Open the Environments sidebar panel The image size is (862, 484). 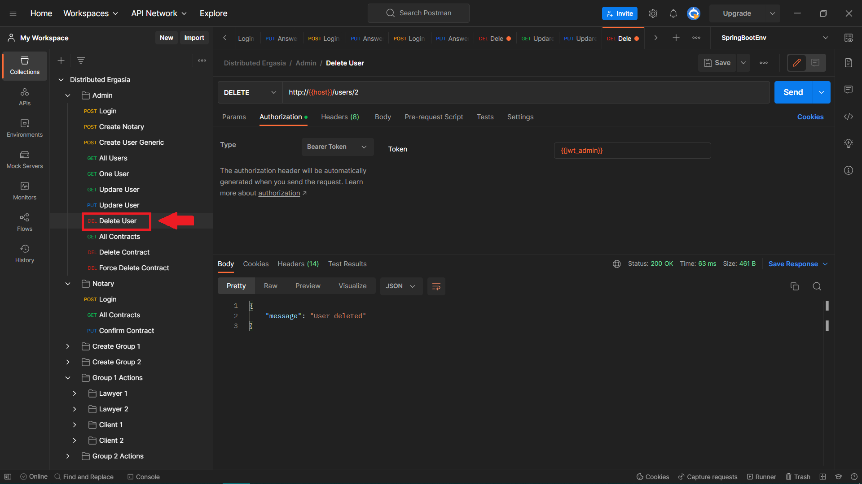pos(25,128)
